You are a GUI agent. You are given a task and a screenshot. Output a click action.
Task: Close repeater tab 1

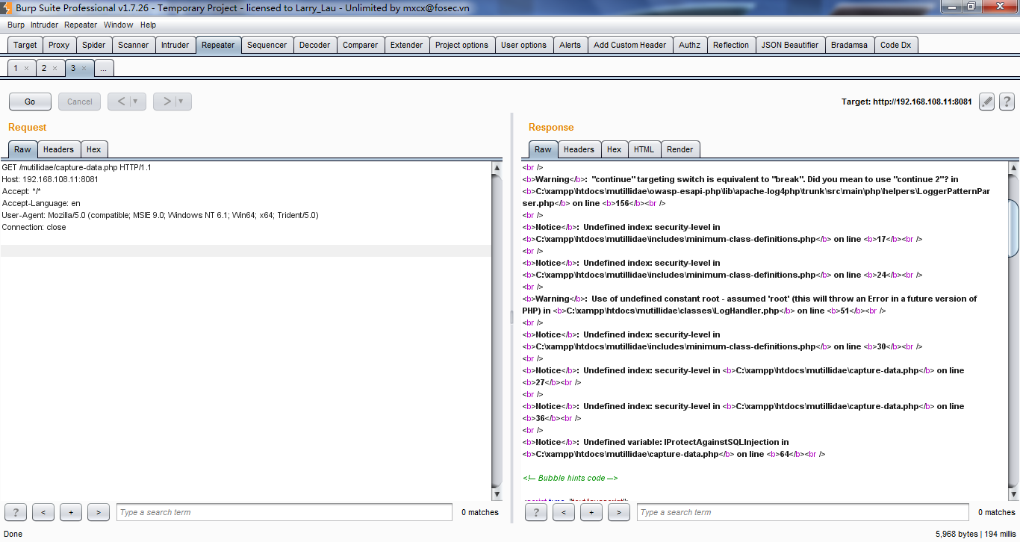[x=26, y=69]
